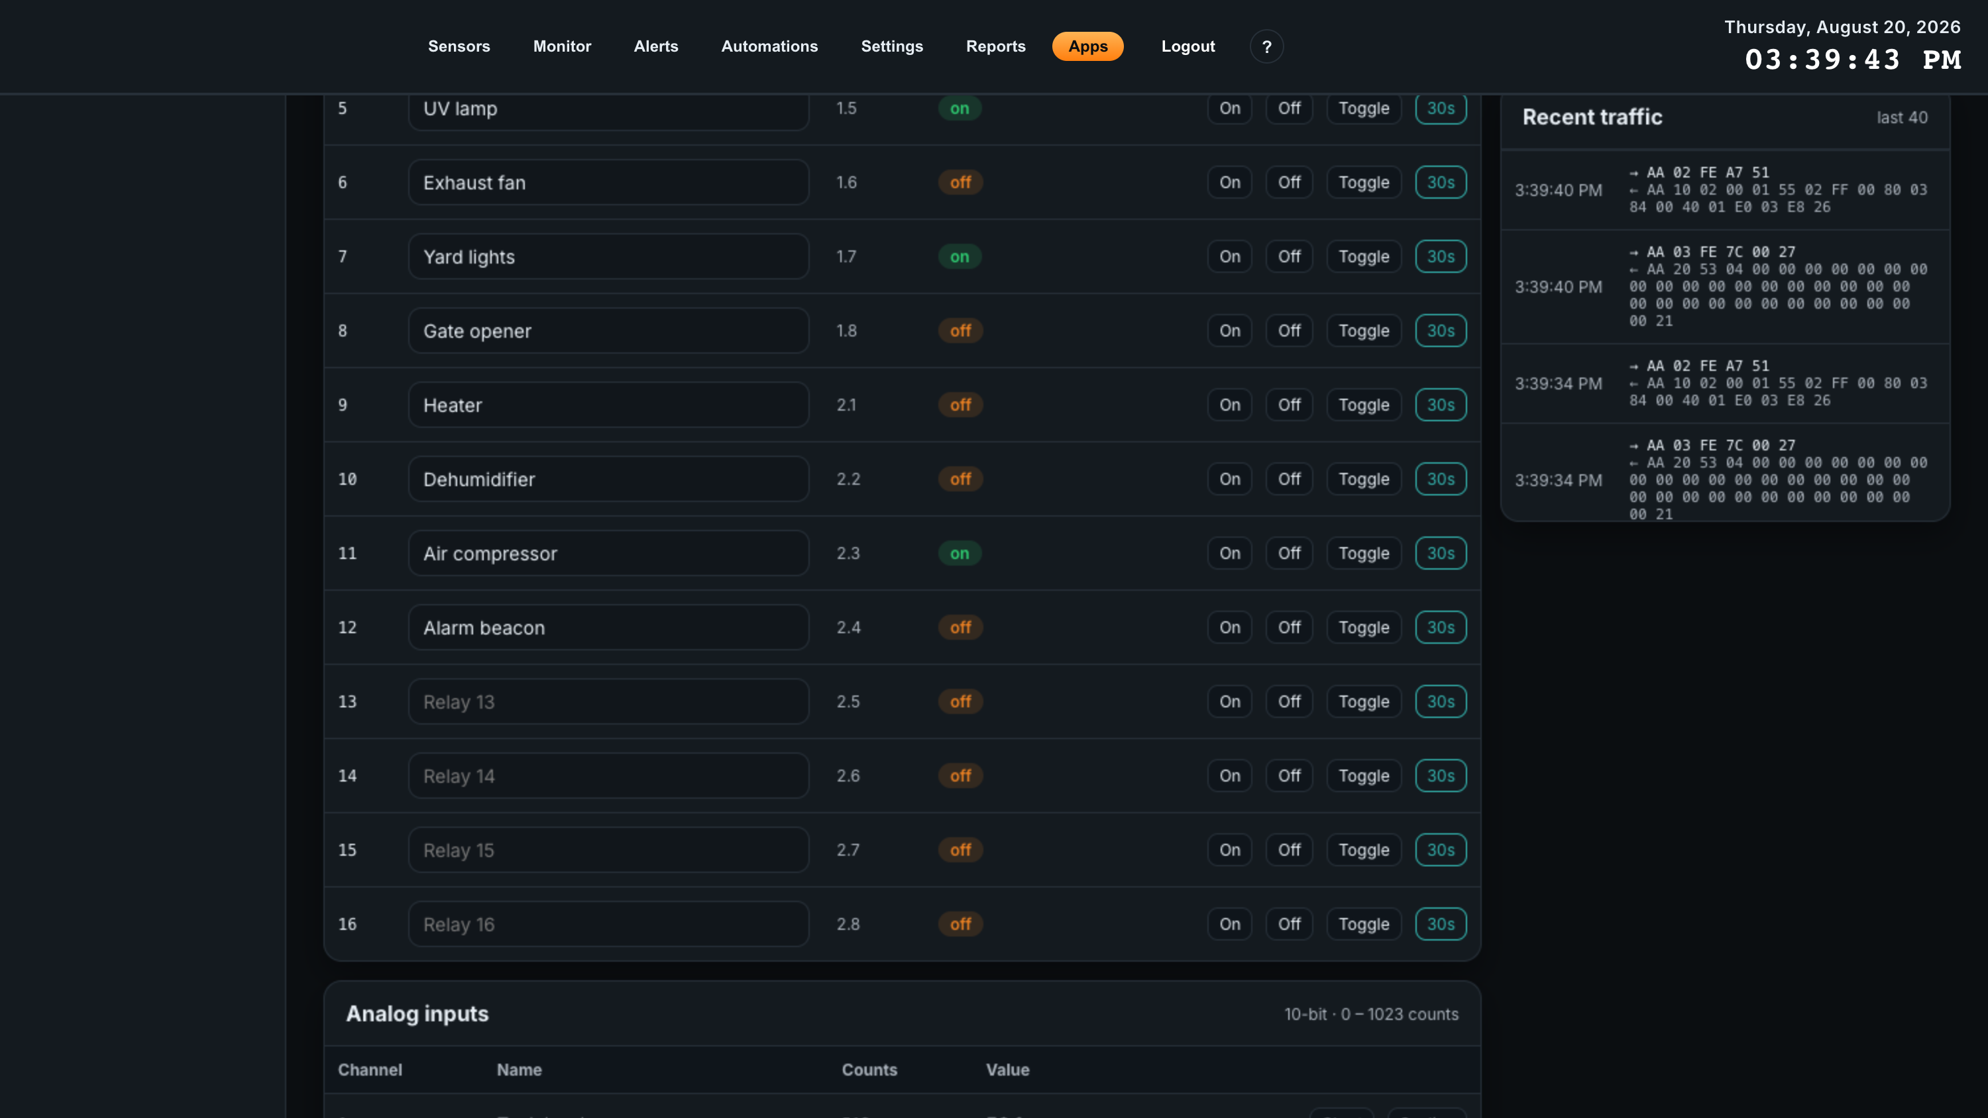Toggle the Exhaust fan relay

coord(1364,182)
